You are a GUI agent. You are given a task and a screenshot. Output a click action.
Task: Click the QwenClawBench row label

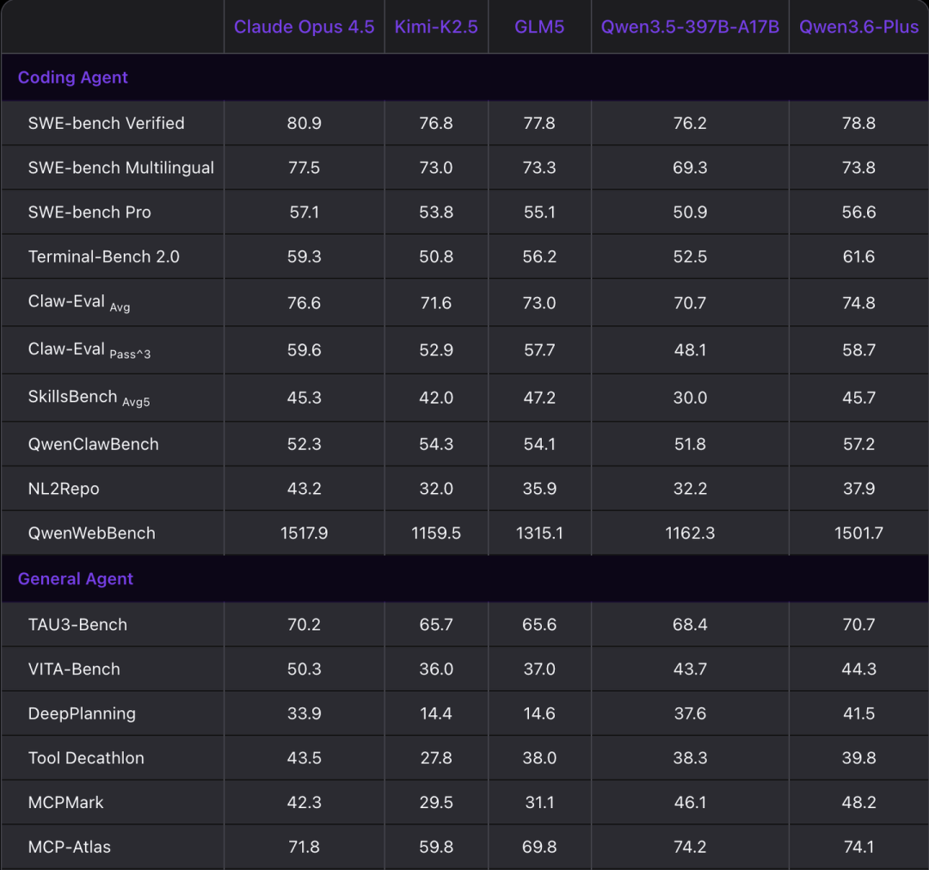tap(94, 445)
